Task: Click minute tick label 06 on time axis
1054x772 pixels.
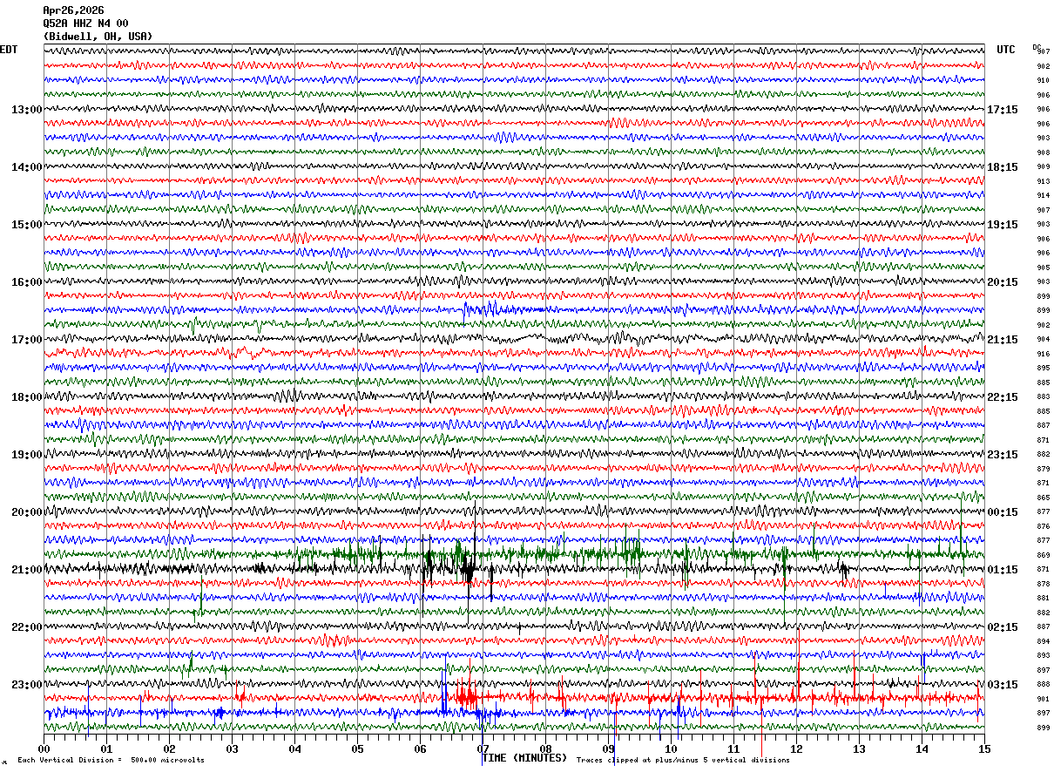Action: [420, 748]
